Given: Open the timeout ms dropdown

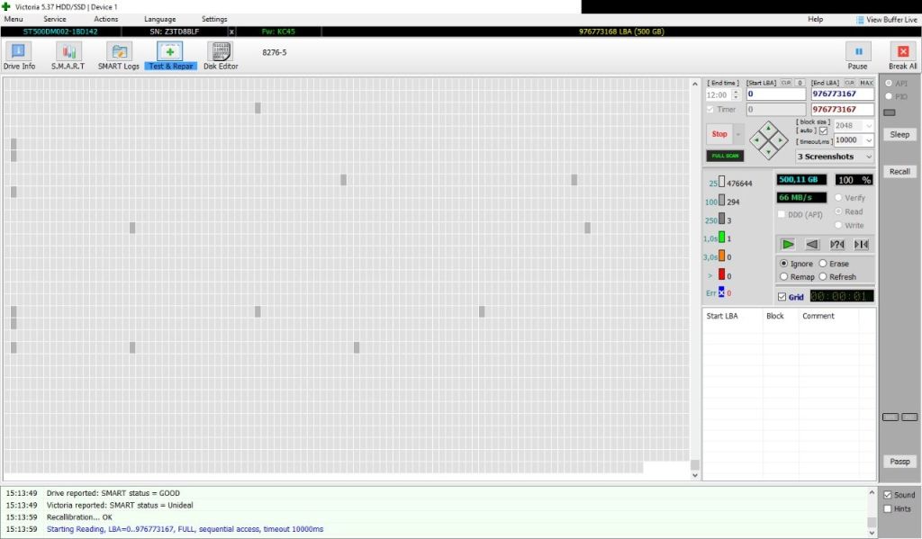Looking at the screenshot, I should click(869, 139).
